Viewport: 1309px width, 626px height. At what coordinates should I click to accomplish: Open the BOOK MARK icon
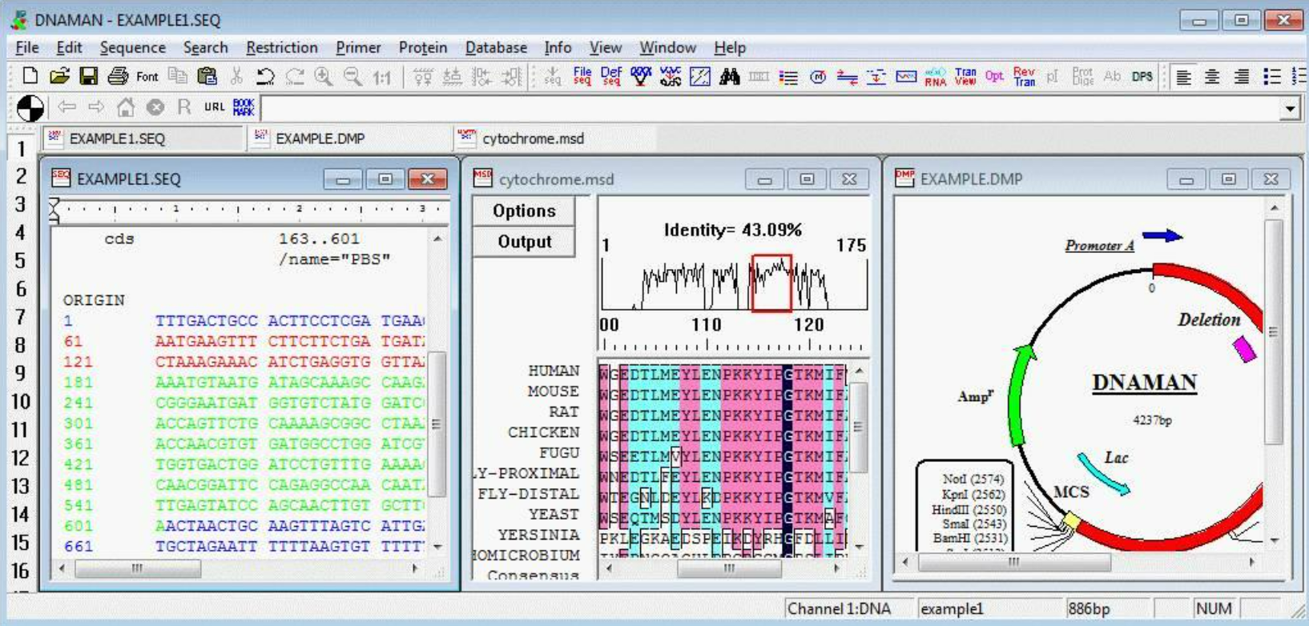click(x=244, y=107)
